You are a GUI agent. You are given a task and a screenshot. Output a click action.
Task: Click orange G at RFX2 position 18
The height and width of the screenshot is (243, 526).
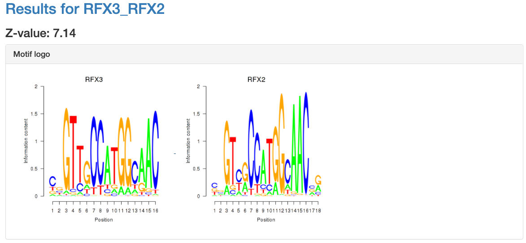318,180
